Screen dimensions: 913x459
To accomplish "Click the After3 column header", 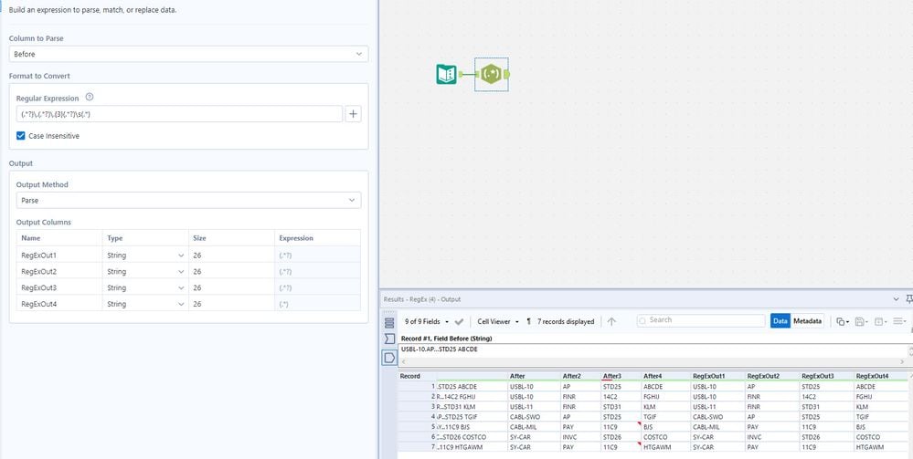I will click(621, 376).
